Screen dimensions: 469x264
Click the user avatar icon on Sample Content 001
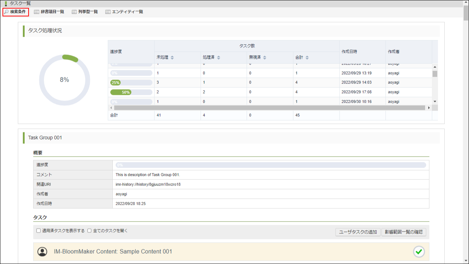coord(42,252)
